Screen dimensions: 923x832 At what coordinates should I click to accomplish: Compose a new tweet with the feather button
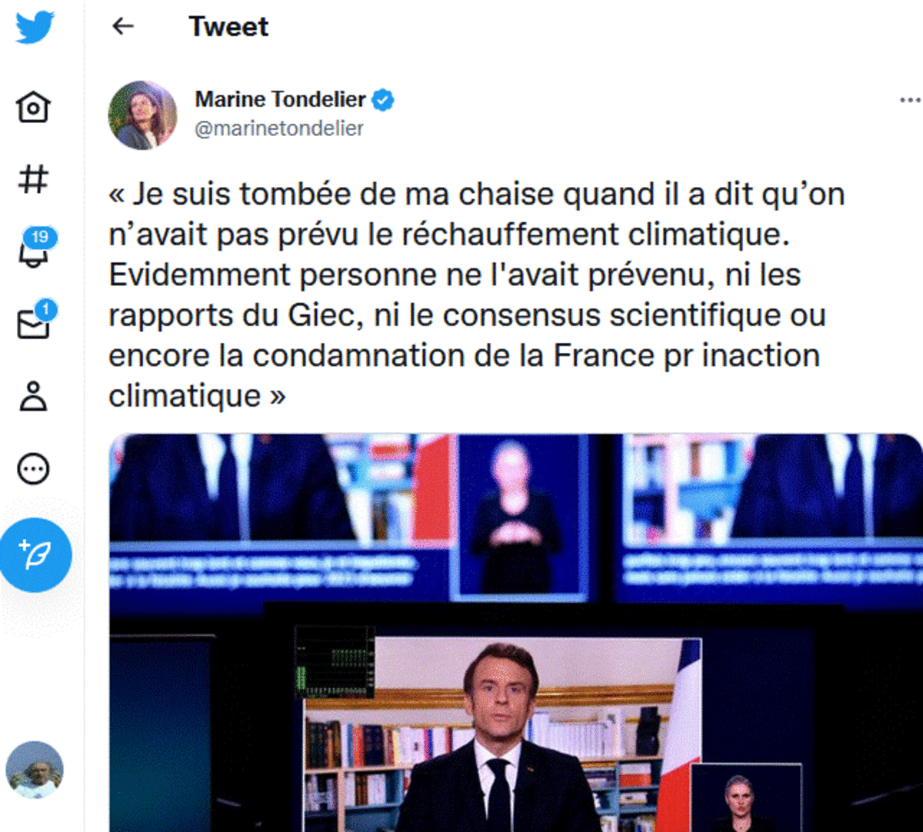click(x=35, y=555)
